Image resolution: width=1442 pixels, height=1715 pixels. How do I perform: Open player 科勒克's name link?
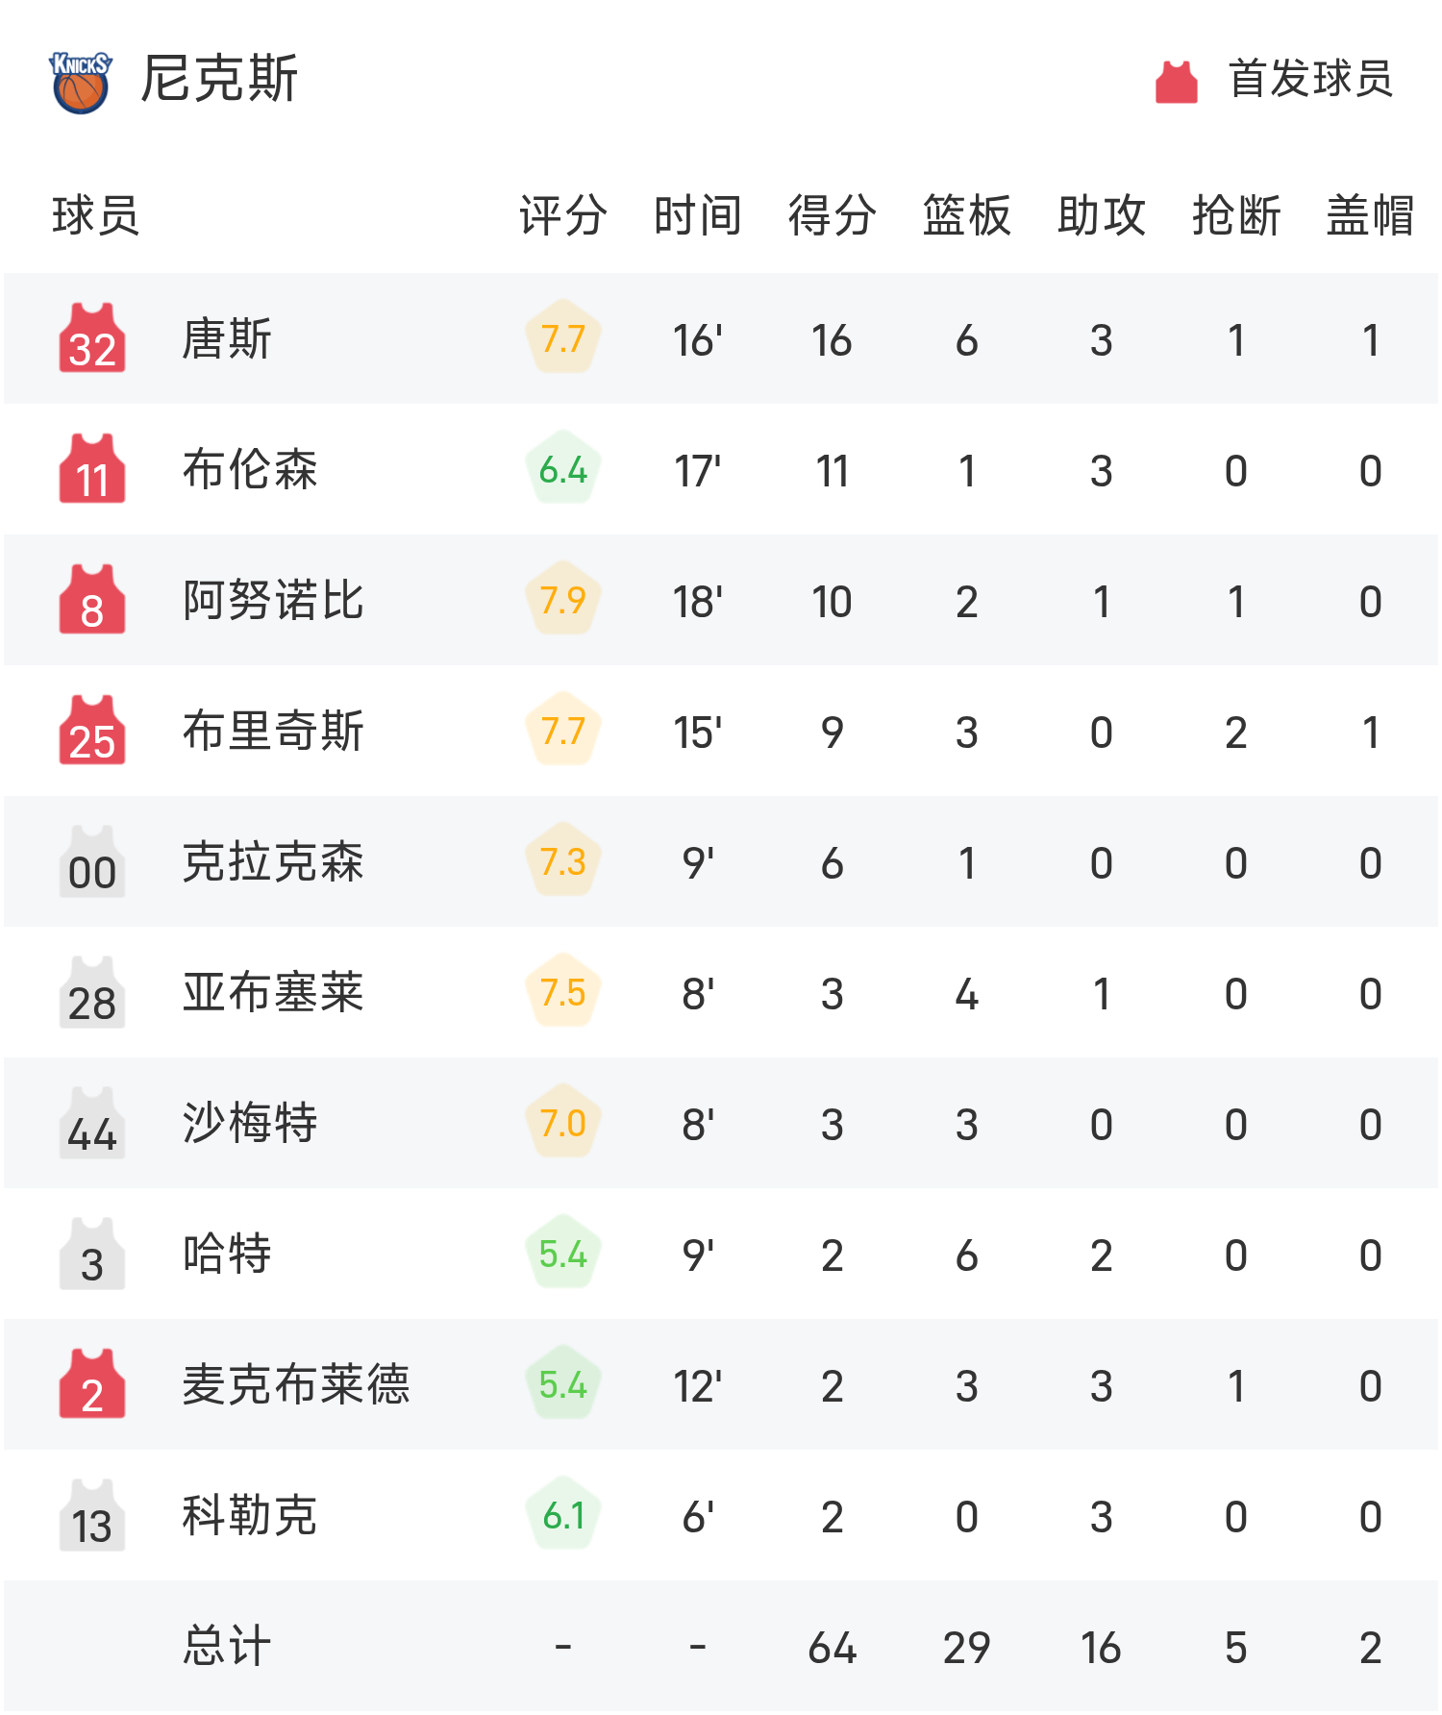[250, 1516]
